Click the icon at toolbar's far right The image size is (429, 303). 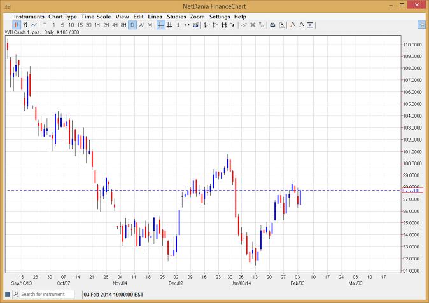coord(422,25)
